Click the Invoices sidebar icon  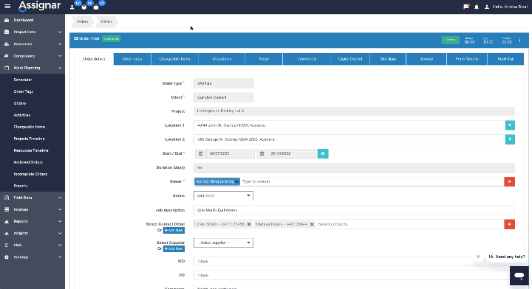(7, 209)
